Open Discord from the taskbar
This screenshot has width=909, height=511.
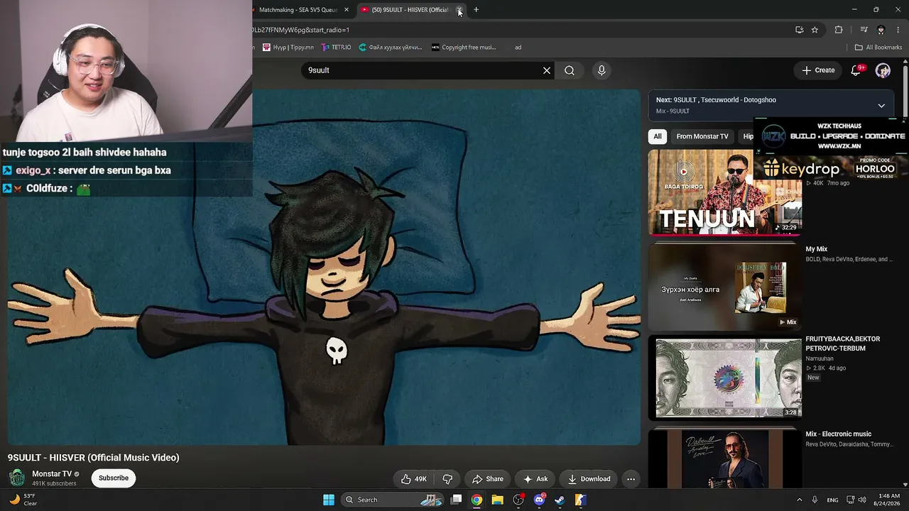(539, 500)
